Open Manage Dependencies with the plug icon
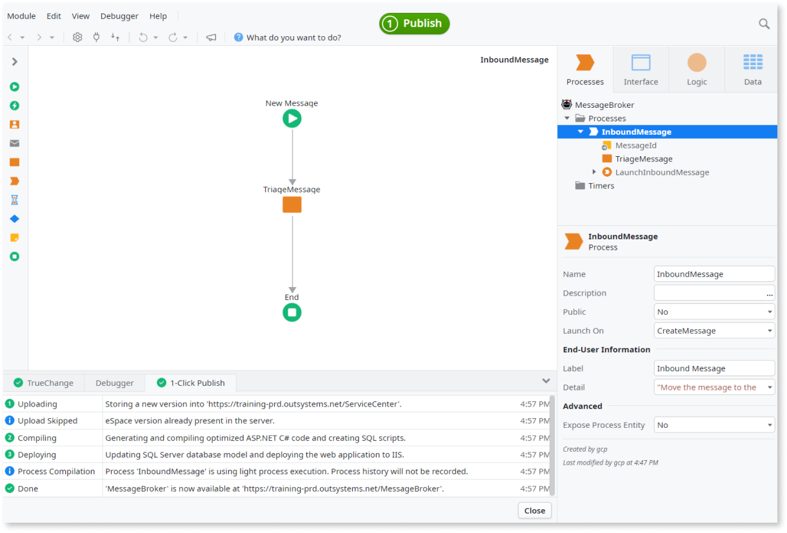 (96, 37)
